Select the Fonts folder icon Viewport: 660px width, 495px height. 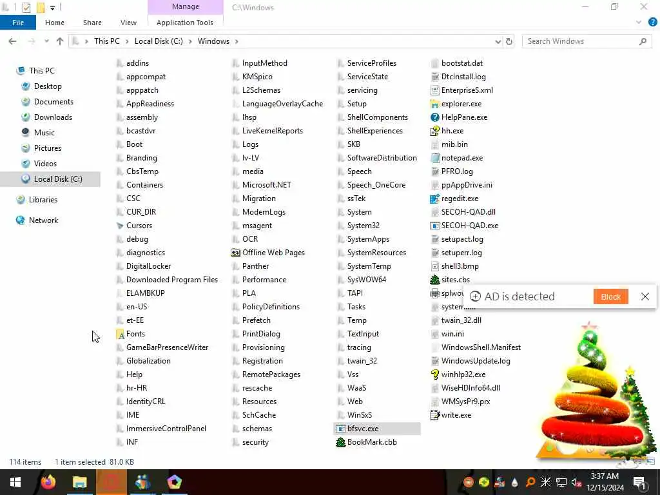[121, 334]
